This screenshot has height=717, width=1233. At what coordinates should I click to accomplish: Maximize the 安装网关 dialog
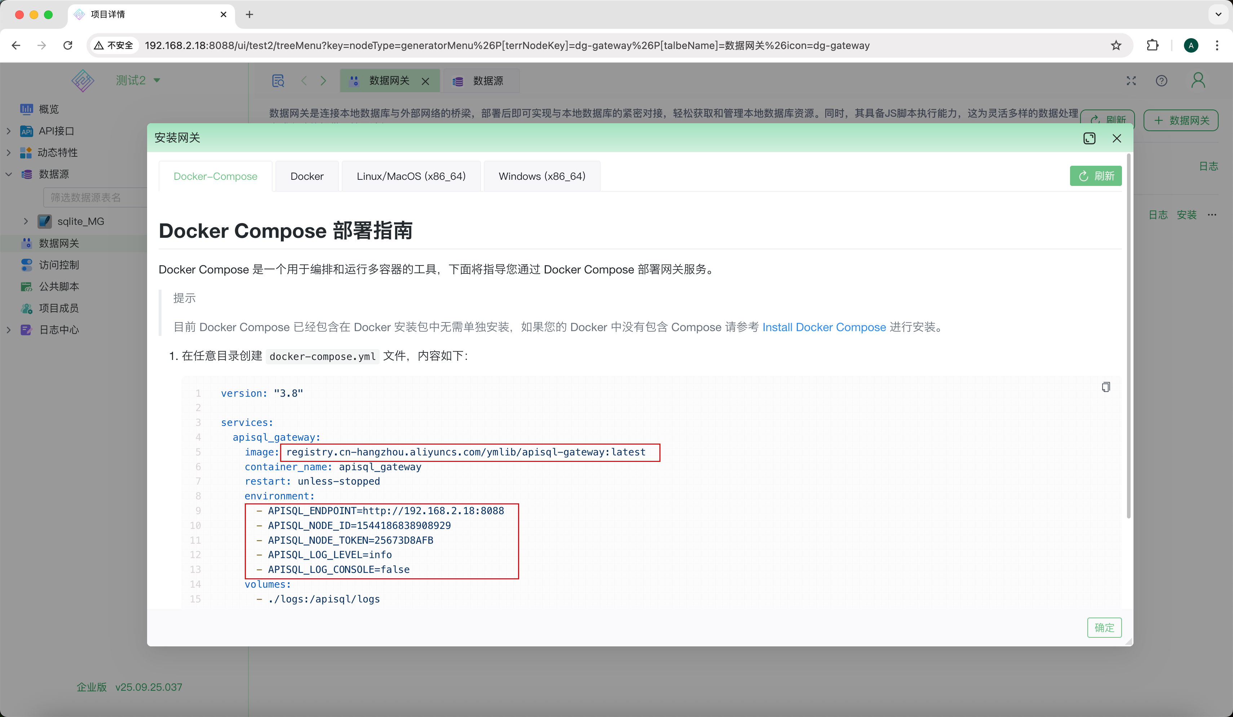tap(1089, 138)
